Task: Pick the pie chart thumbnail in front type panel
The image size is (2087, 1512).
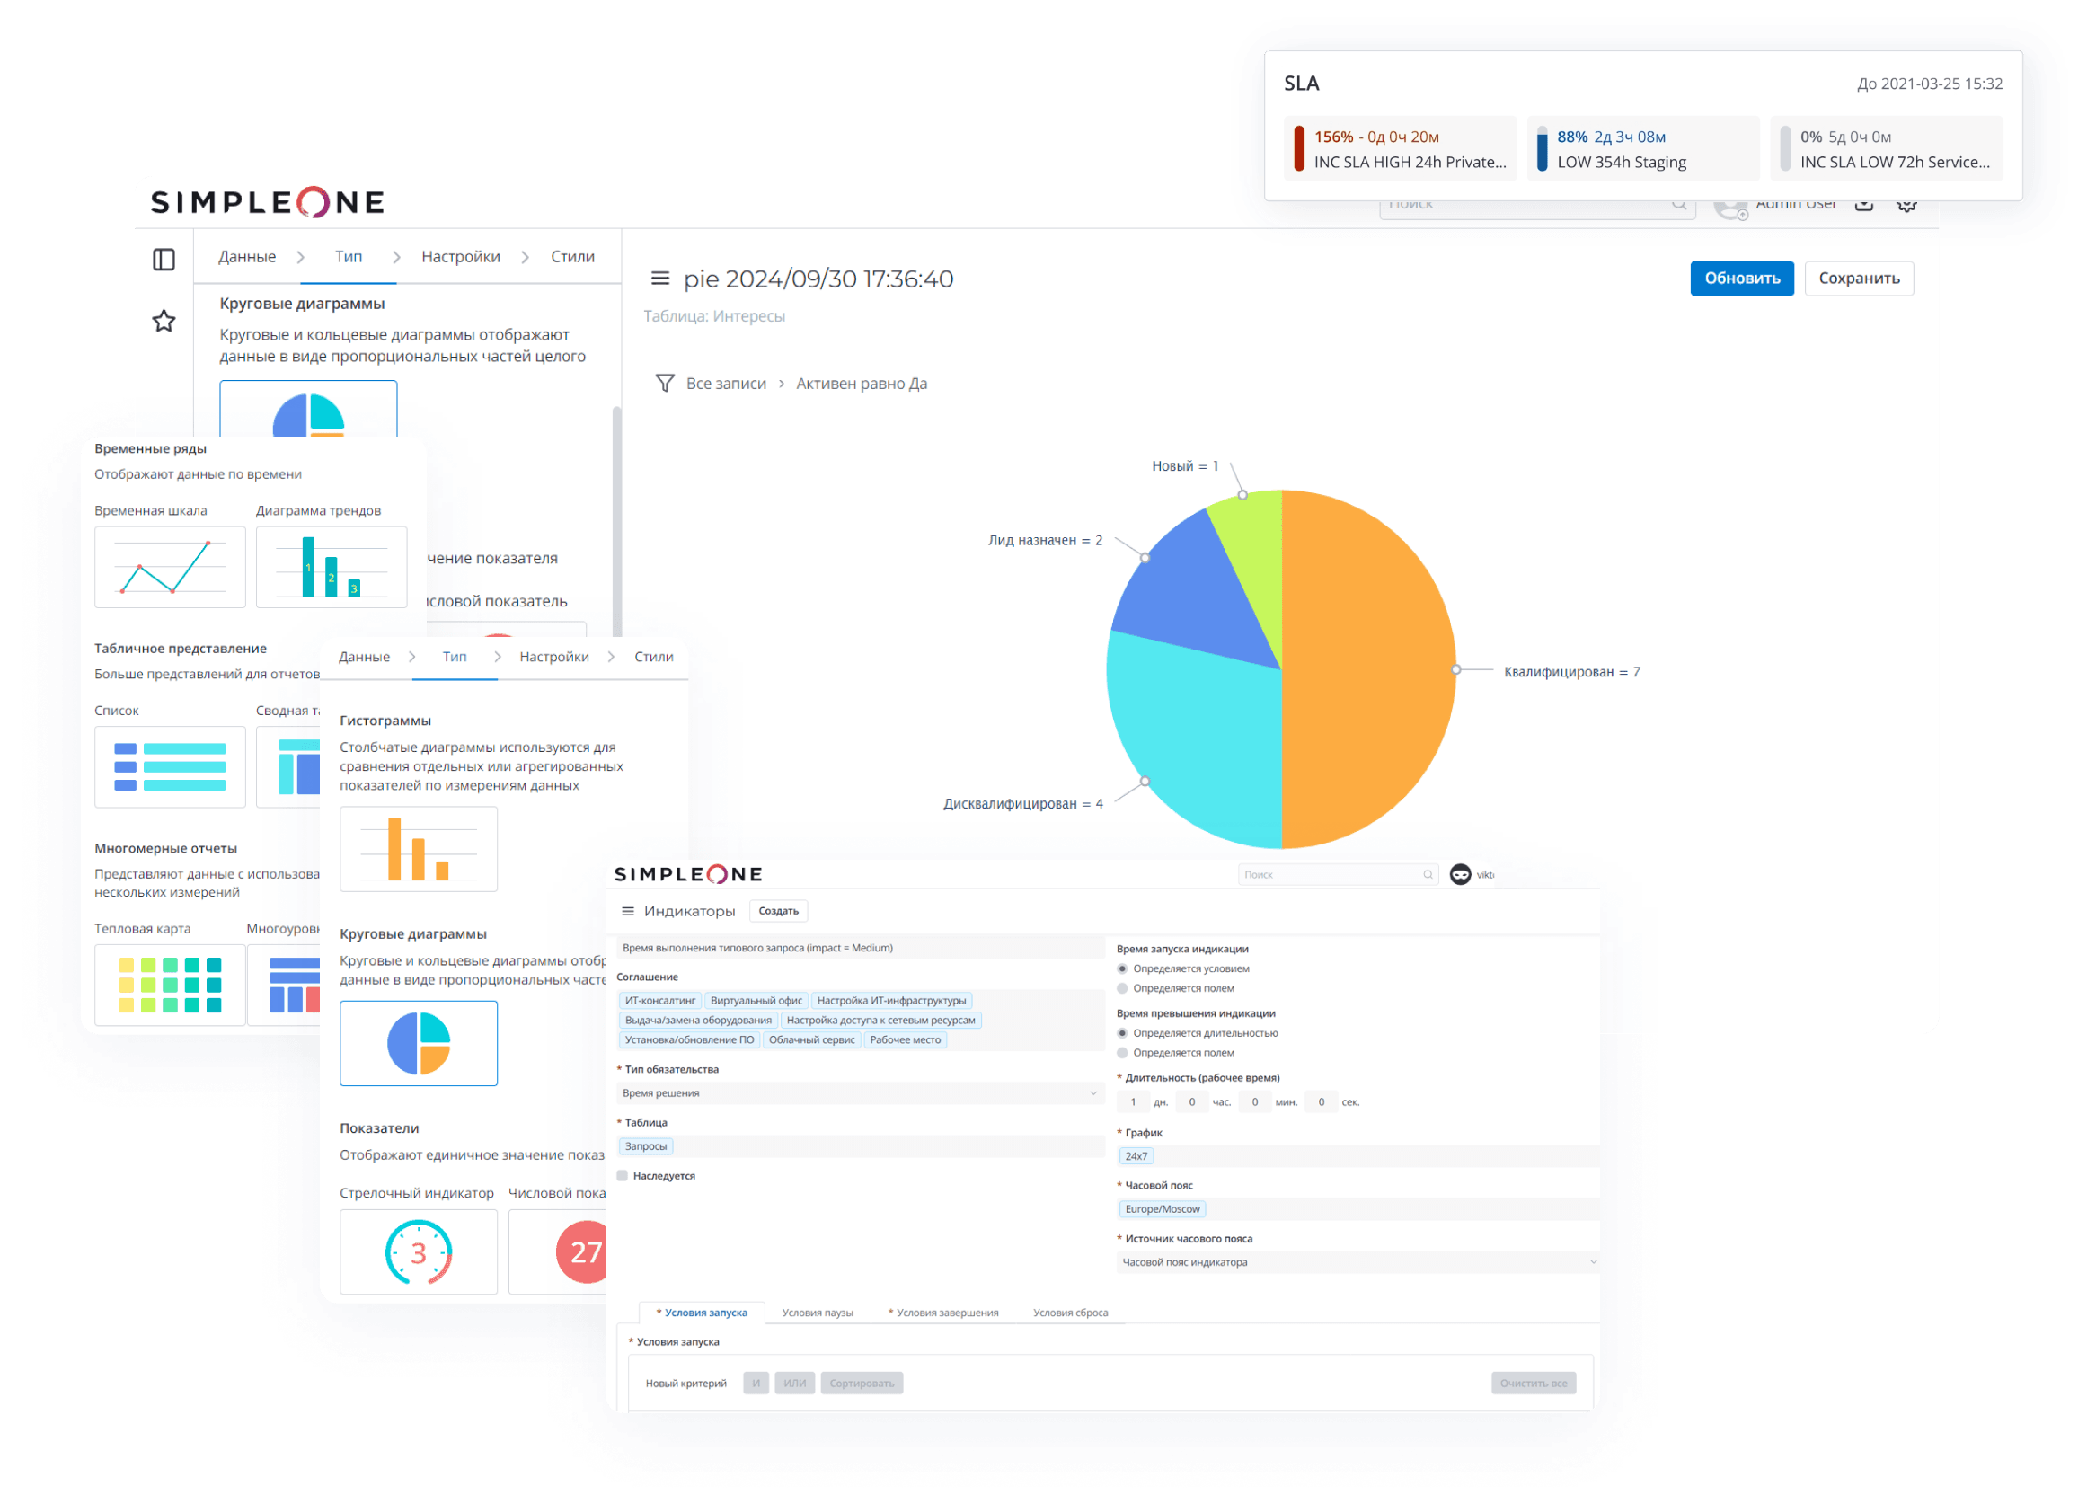Action: coord(419,1044)
